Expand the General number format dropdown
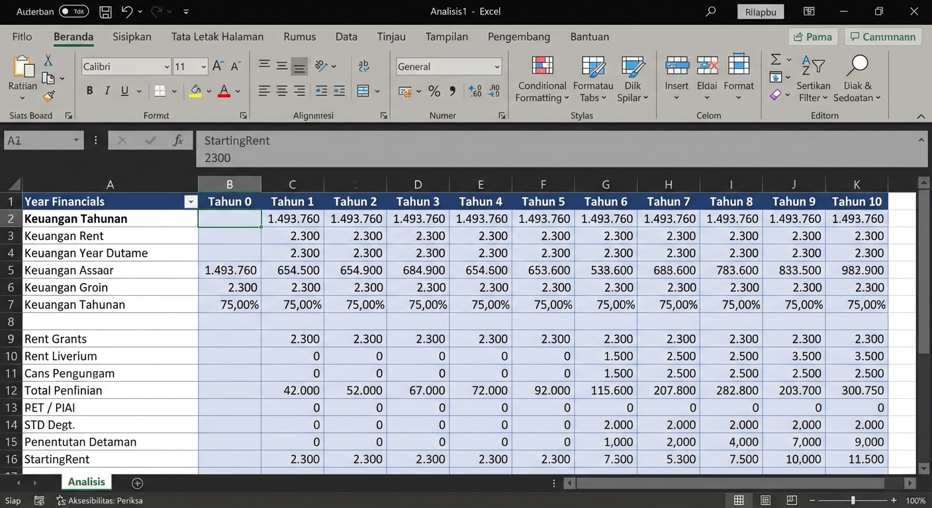Image resolution: width=932 pixels, height=508 pixels. (496, 67)
